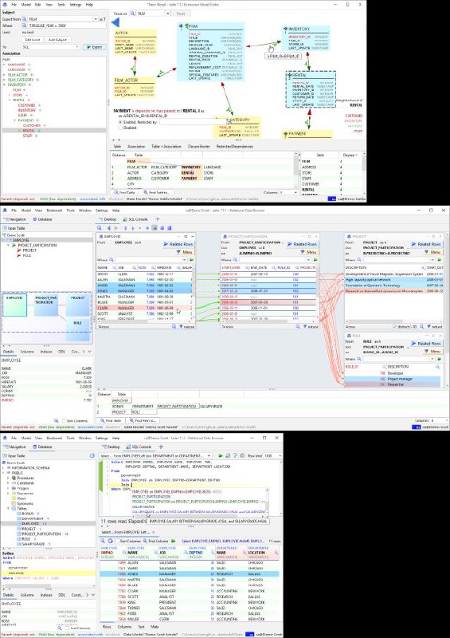The image size is (450, 638).
Task: Click the magnifier icon next to Export from
Action: coord(24,19)
